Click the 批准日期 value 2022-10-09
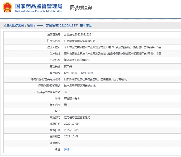Screen dimensions: 181x157 pos(71,124)
